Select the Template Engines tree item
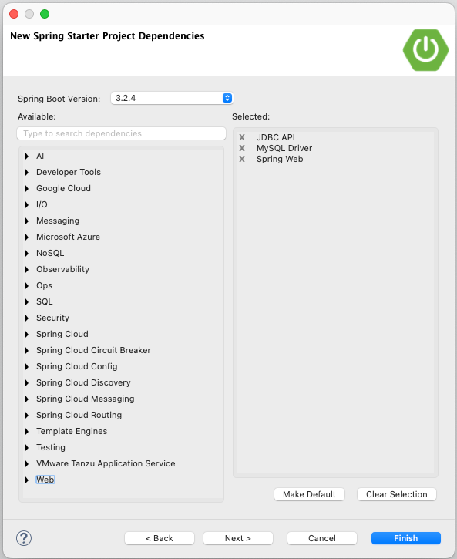Image resolution: width=457 pixels, height=559 pixels. (x=72, y=431)
